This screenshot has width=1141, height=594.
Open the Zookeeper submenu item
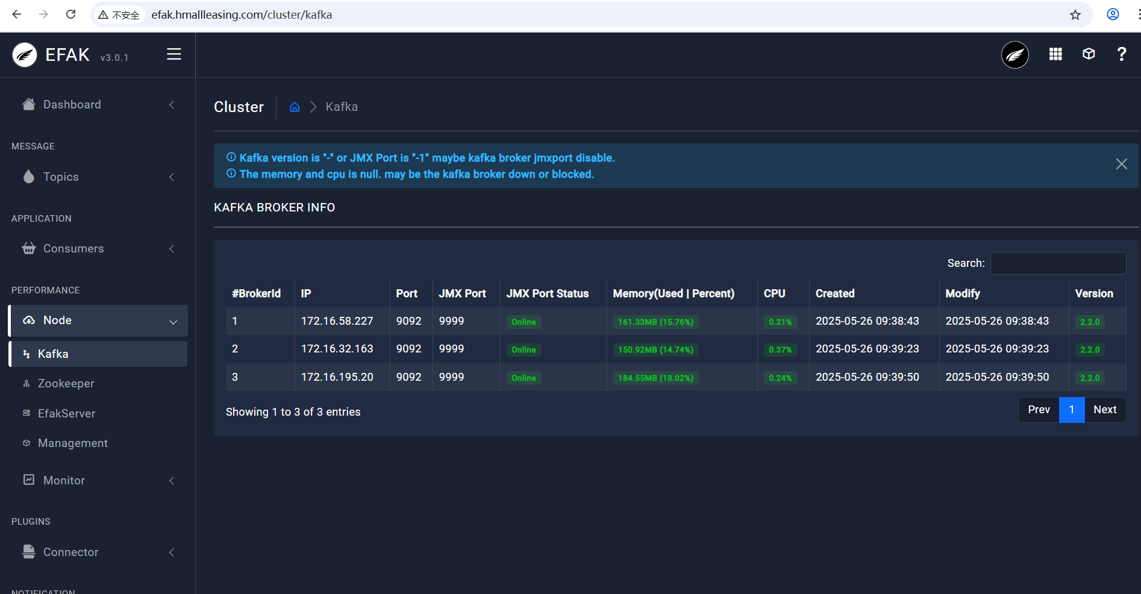(66, 384)
